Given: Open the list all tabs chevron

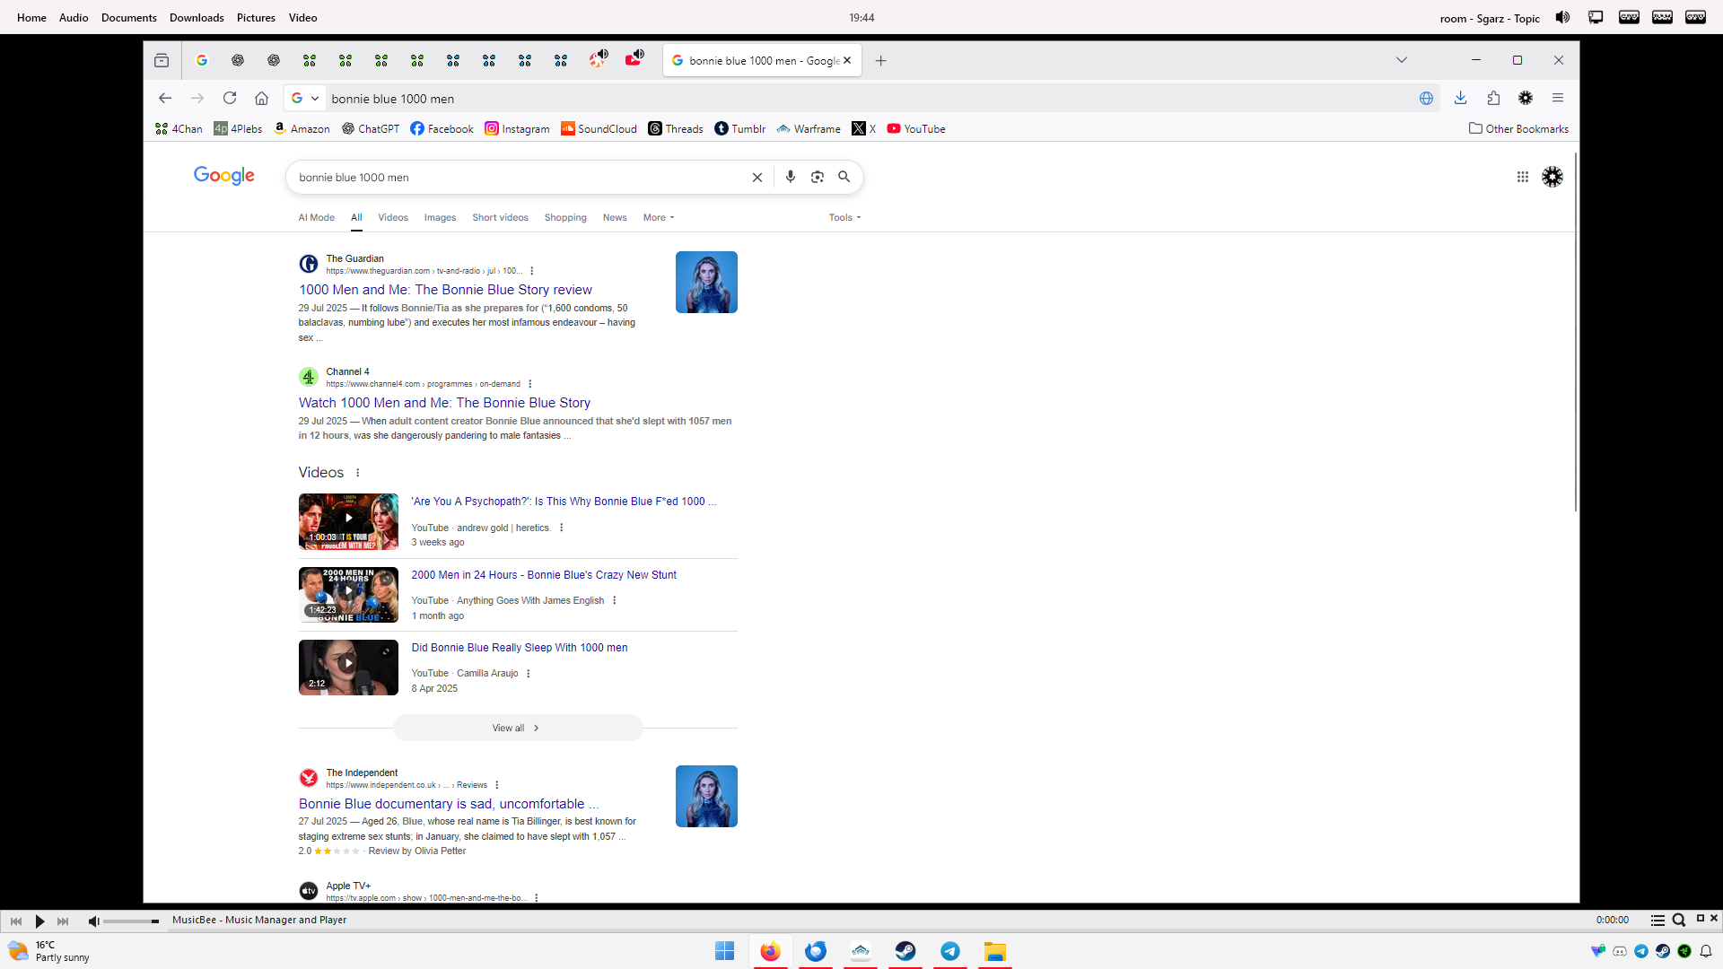Looking at the screenshot, I should 1402,61.
